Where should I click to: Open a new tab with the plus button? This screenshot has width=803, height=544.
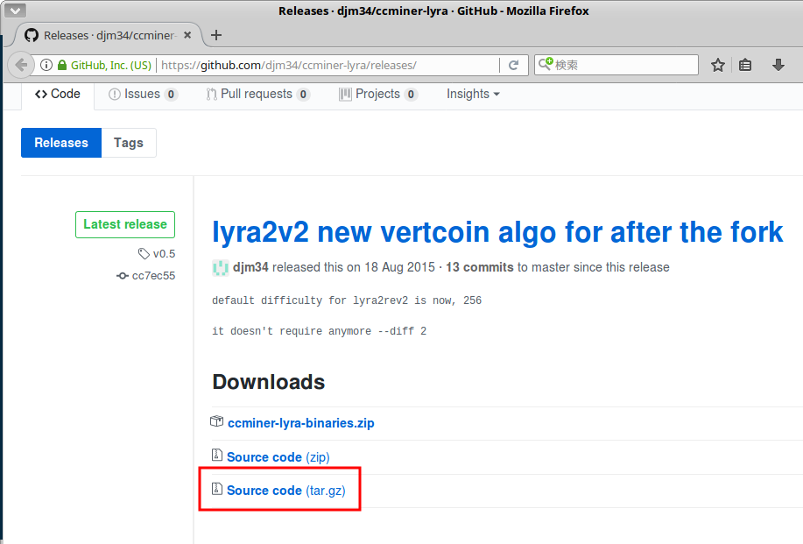coord(216,35)
